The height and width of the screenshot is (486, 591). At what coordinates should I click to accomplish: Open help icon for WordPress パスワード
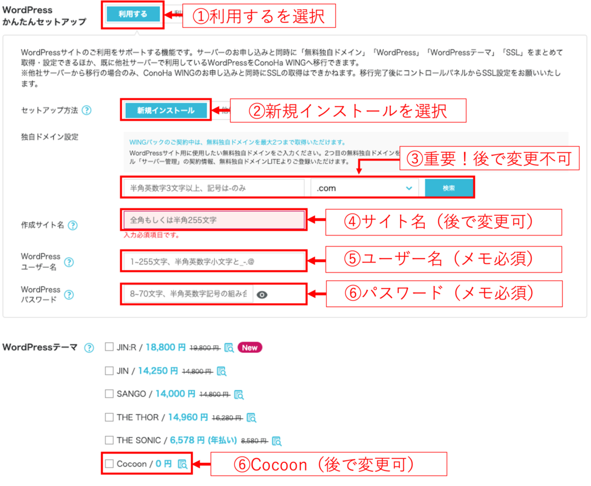(69, 295)
